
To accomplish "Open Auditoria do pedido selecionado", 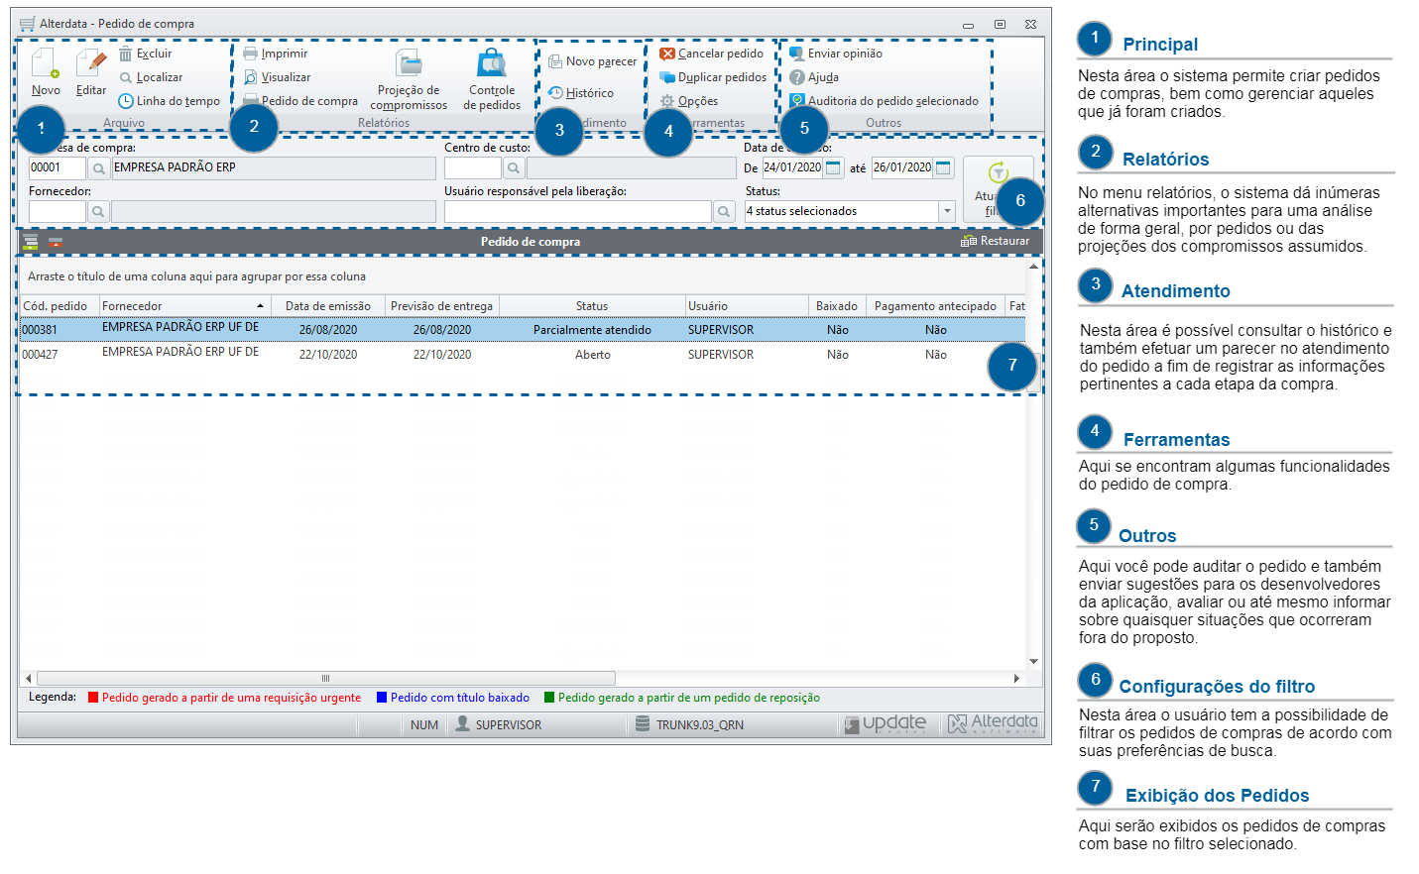I will coord(884,101).
